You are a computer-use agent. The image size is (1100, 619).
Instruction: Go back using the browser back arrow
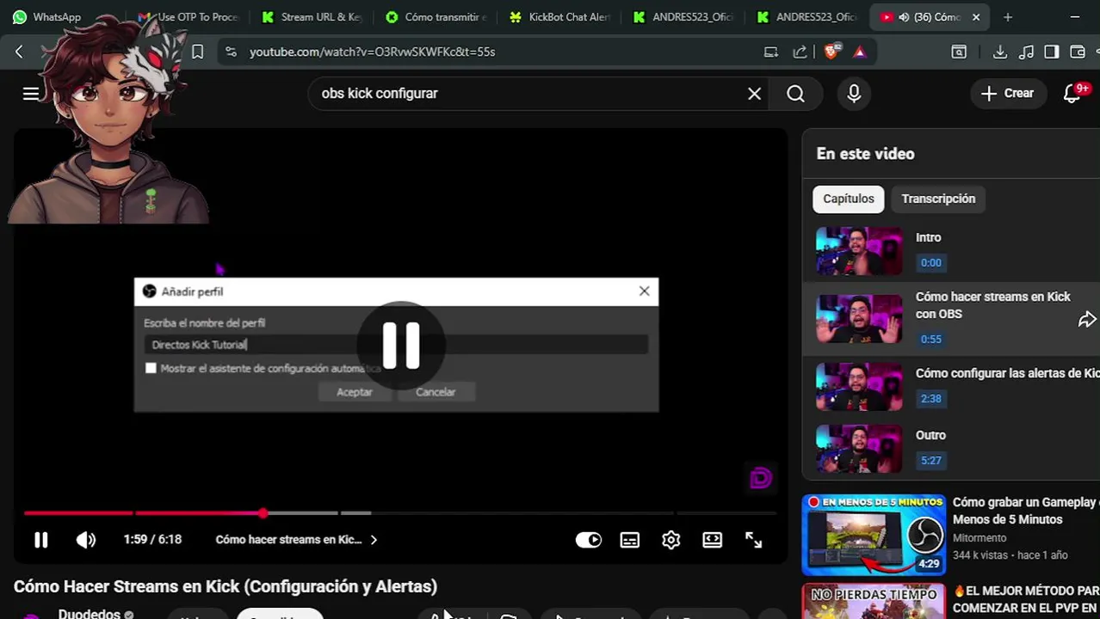coord(19,52)
